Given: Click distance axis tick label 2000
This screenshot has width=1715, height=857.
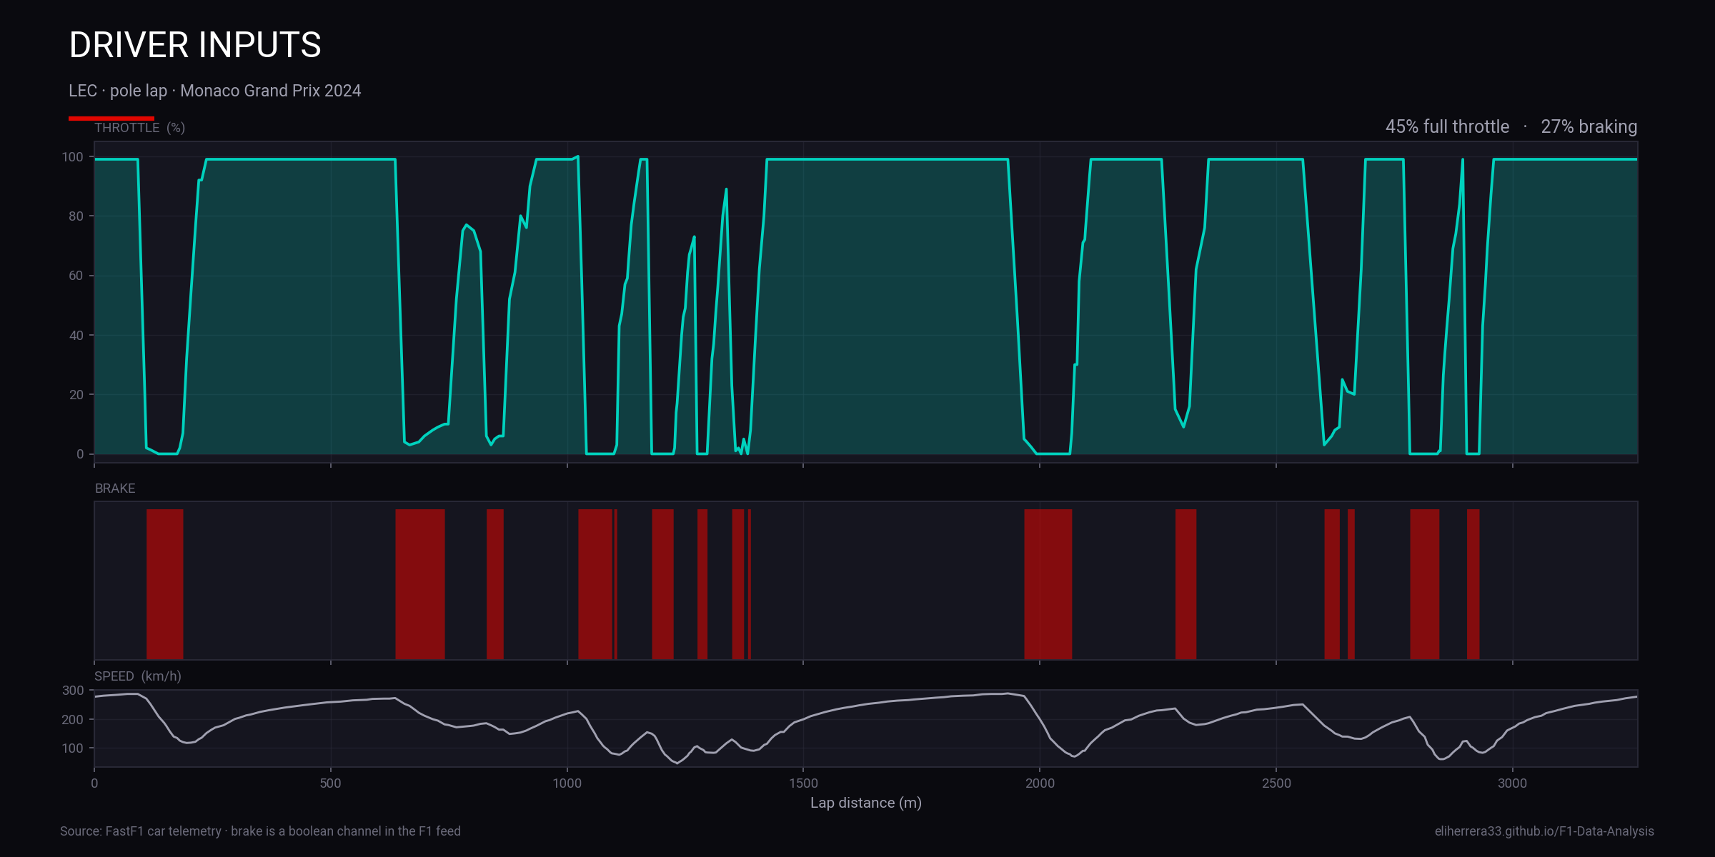Looking at the screenshot, I should pyautogui.click(x=1040, y=783).
